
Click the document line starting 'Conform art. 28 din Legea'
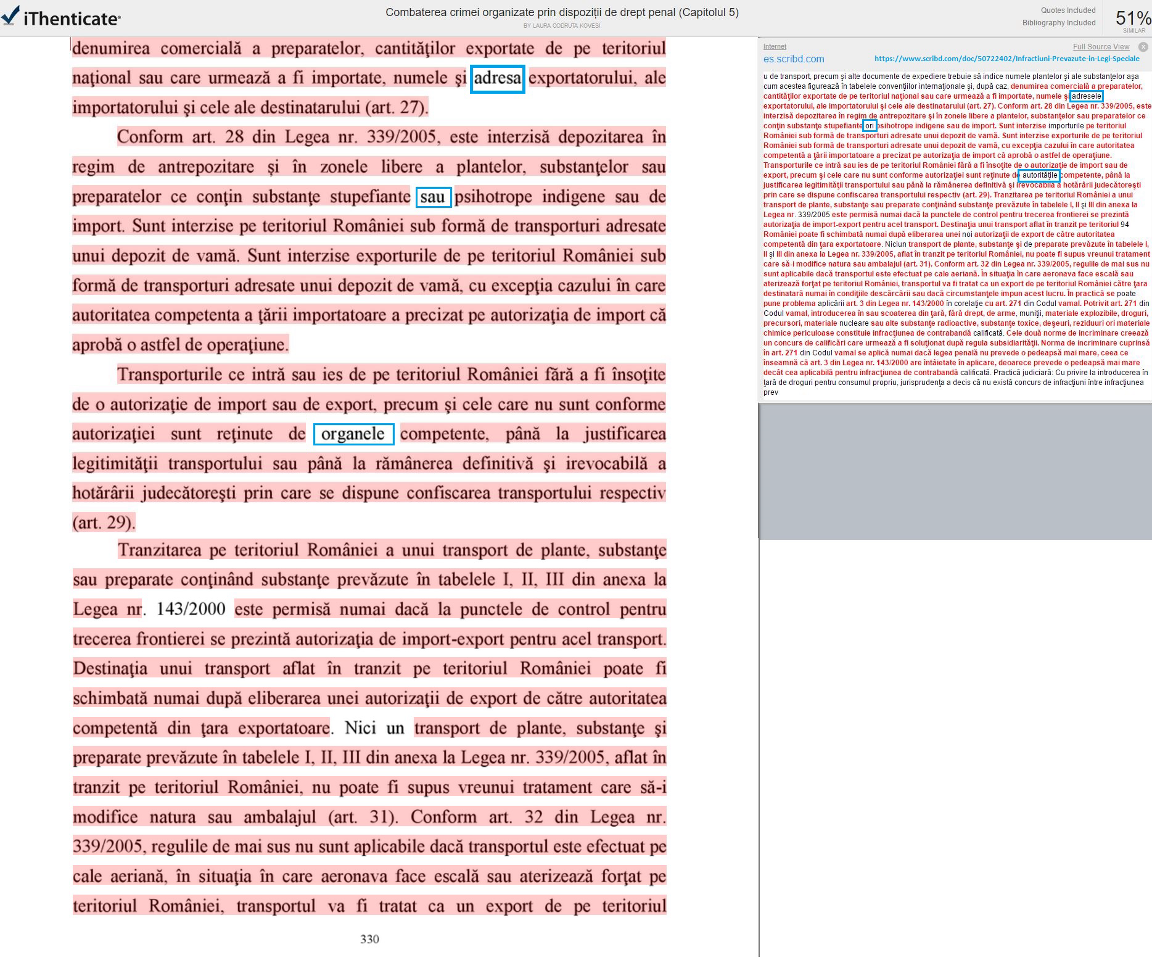pos(392,136)
